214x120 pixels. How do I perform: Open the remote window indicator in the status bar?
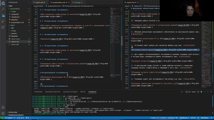[x=2, y=118]
